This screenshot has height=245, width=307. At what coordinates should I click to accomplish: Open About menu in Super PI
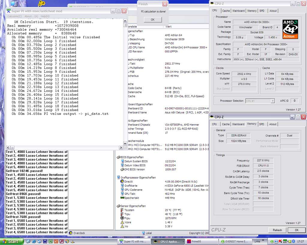tap(31, 16)
